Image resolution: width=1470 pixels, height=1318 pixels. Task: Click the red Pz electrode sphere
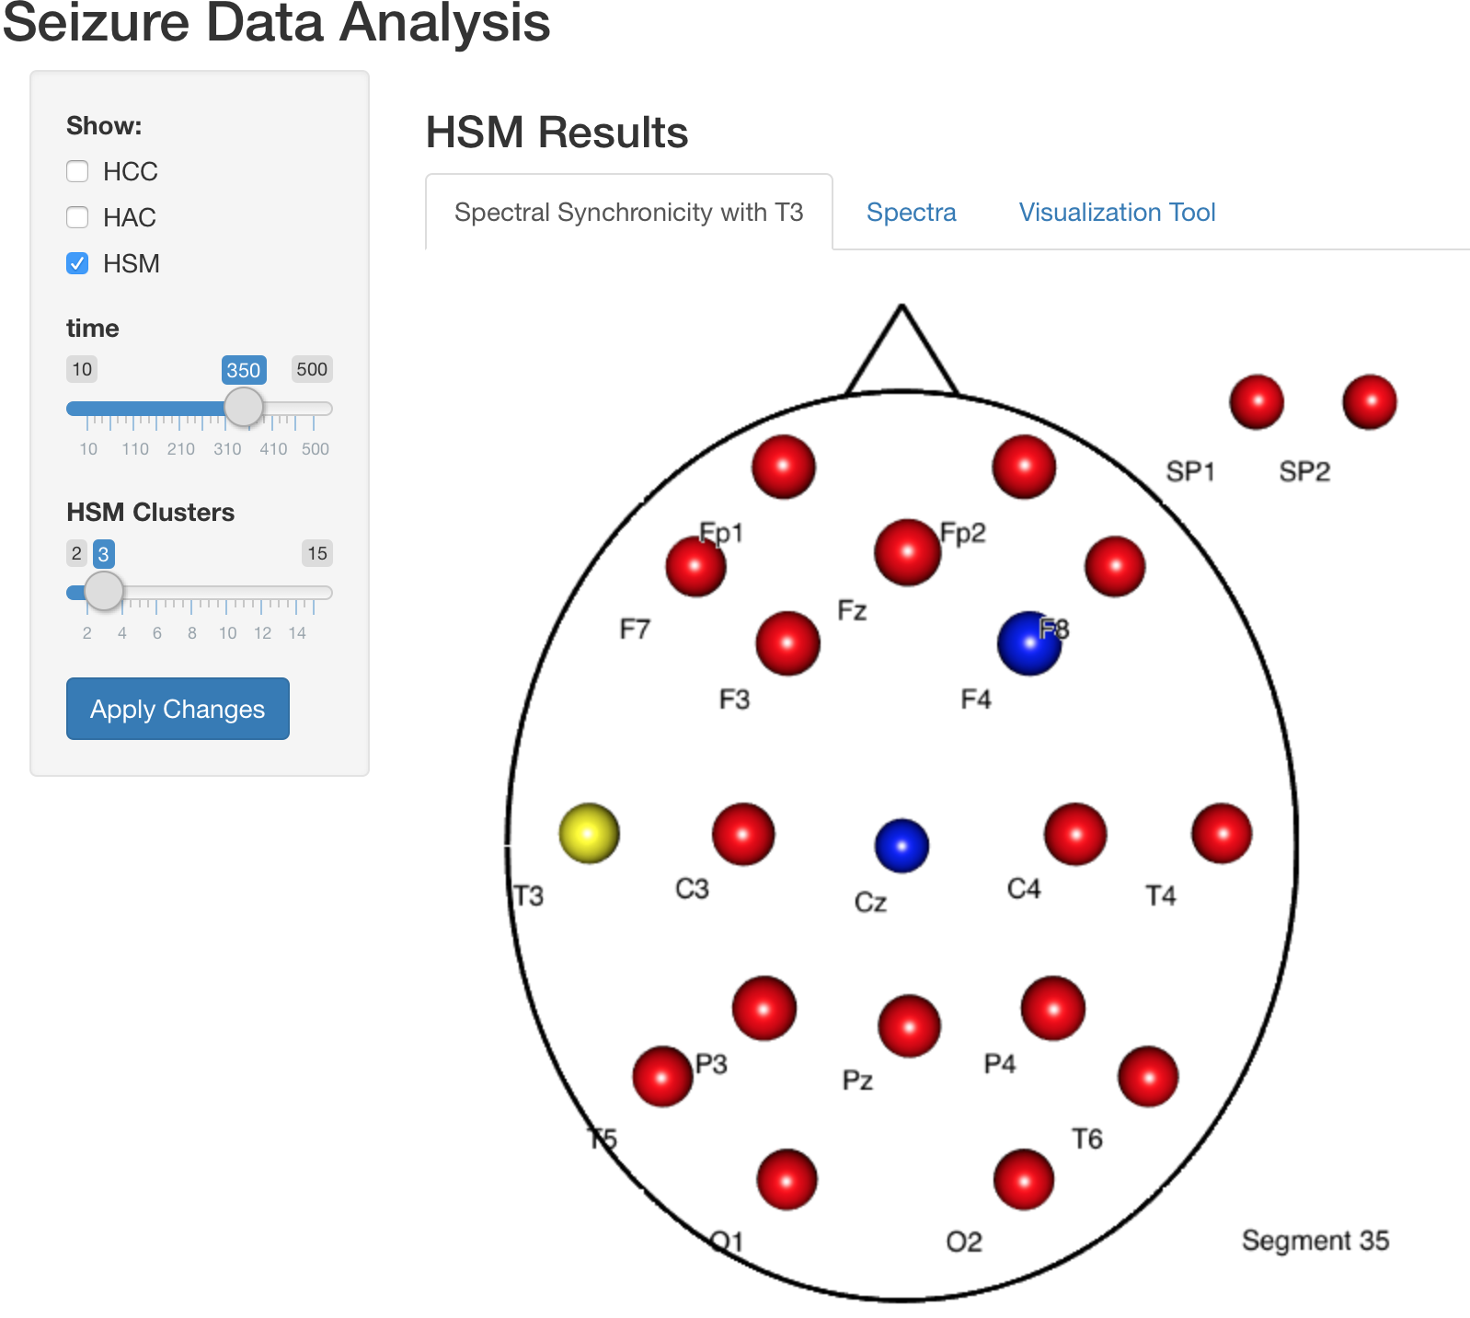(x=909, y=1025)
